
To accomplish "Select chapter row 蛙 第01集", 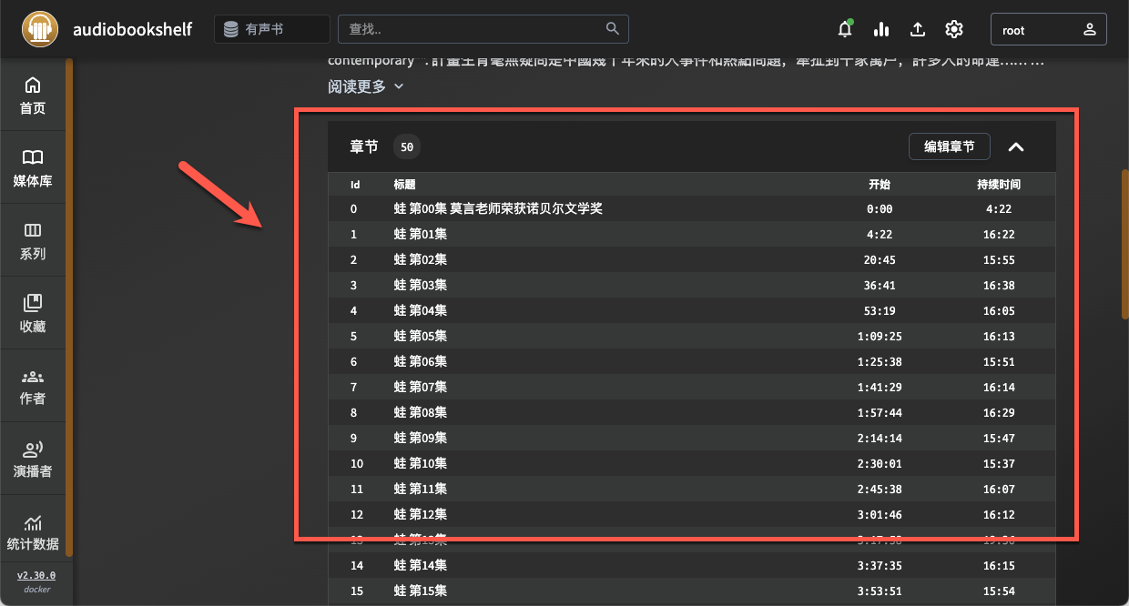I will 692,234.
